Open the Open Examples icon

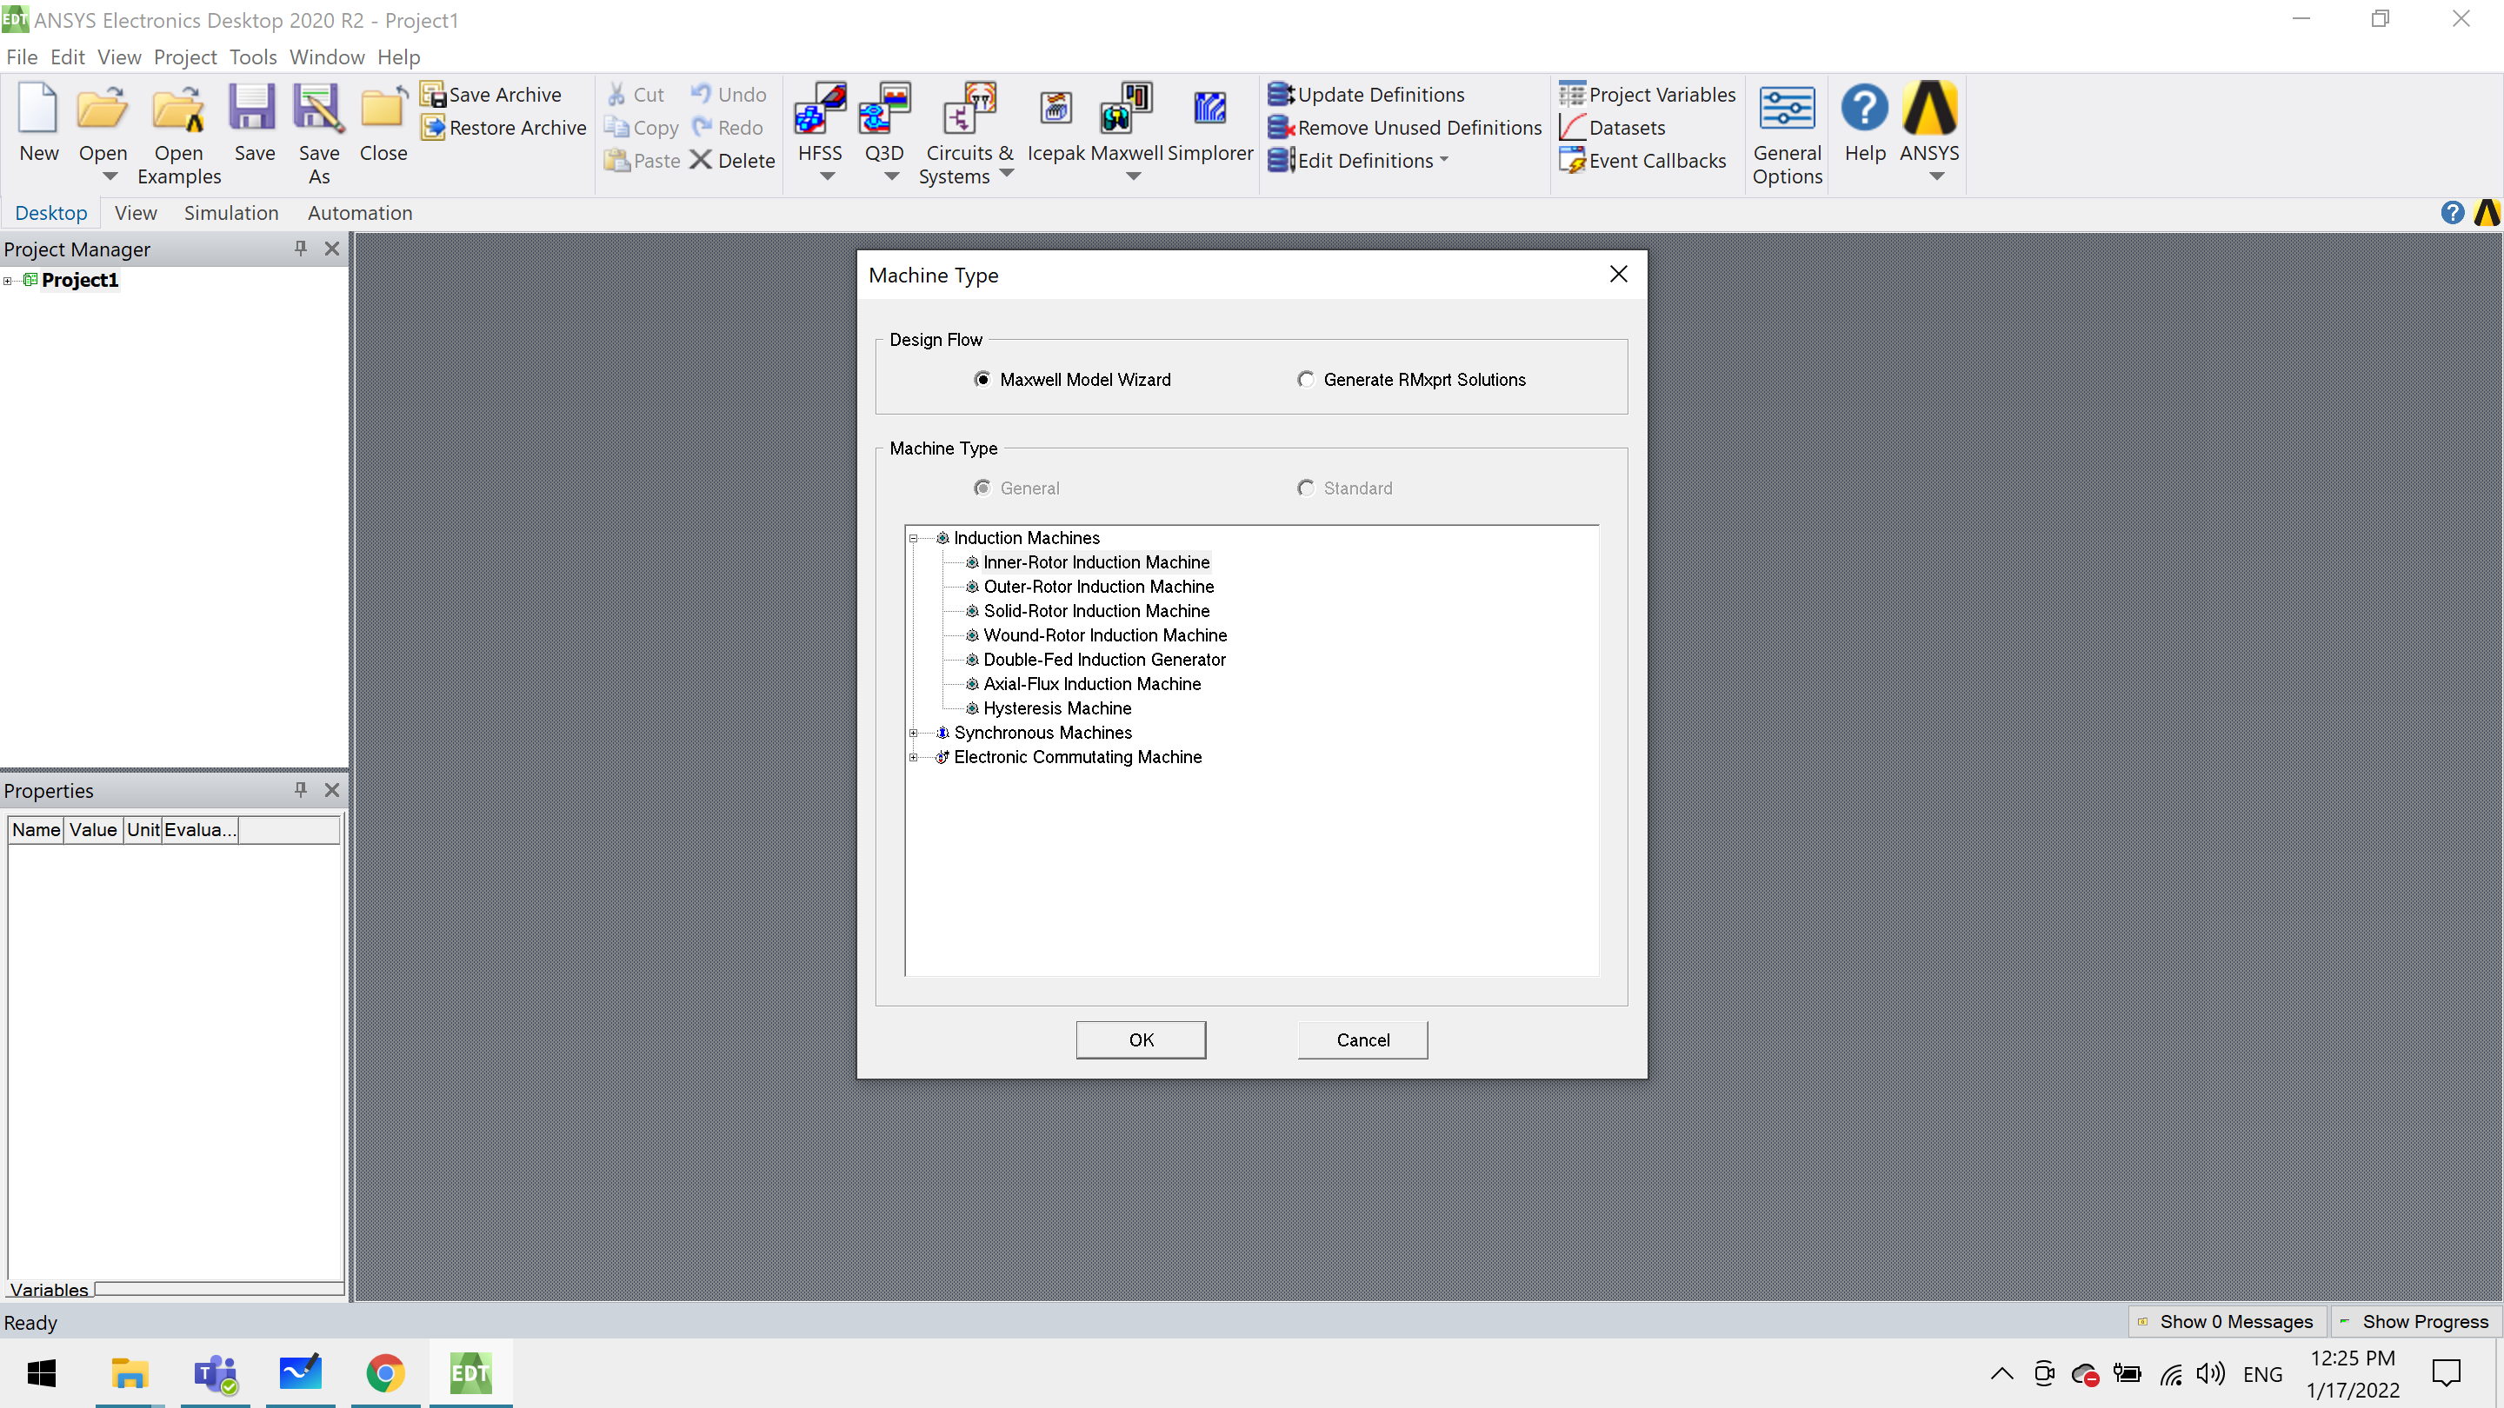pyautogui.click(x=179, y=108)
